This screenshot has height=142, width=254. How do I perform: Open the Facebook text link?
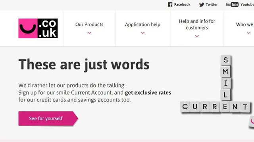pos(182,4)
